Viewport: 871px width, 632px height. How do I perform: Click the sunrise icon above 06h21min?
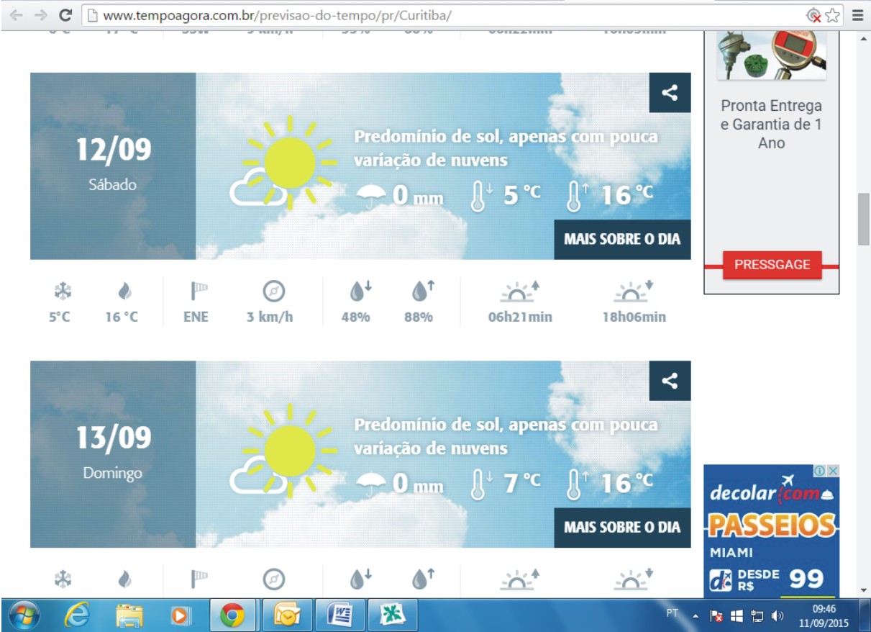[x=519, y=292]
